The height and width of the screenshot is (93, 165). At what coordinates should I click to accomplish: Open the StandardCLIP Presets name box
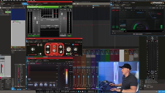click(x=65, y=7)
